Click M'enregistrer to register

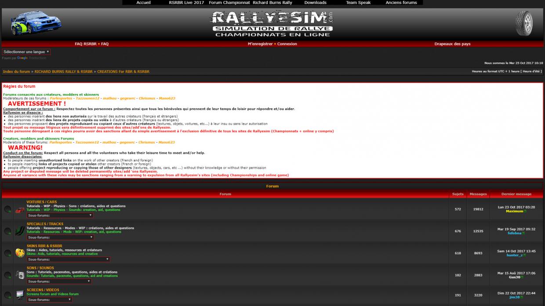(260, 44)
